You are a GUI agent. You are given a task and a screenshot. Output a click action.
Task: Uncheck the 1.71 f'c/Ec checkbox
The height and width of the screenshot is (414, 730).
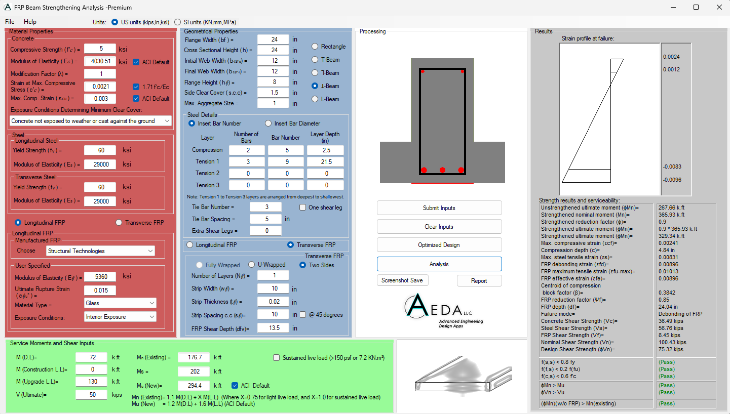click(136, 87)
